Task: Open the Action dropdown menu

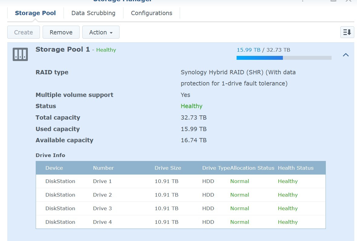Action: pos(101,32)
